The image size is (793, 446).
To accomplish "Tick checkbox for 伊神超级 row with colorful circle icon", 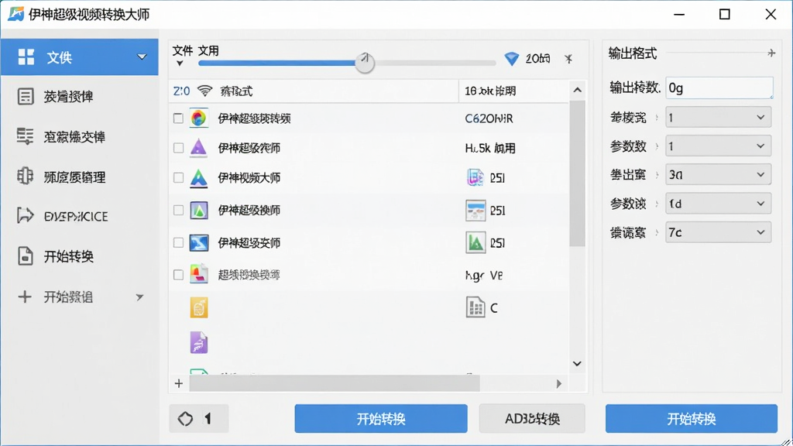I will coord(178,118).
